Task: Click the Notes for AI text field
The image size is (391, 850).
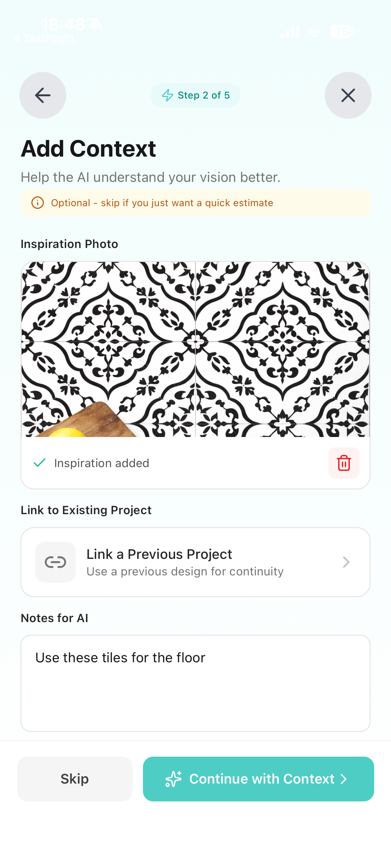Action: 195,683
